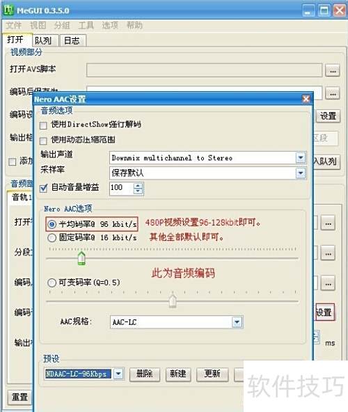Click the 打开AVS脚本 path field
This screenshot has height=412, width=348.
(204, 70)
